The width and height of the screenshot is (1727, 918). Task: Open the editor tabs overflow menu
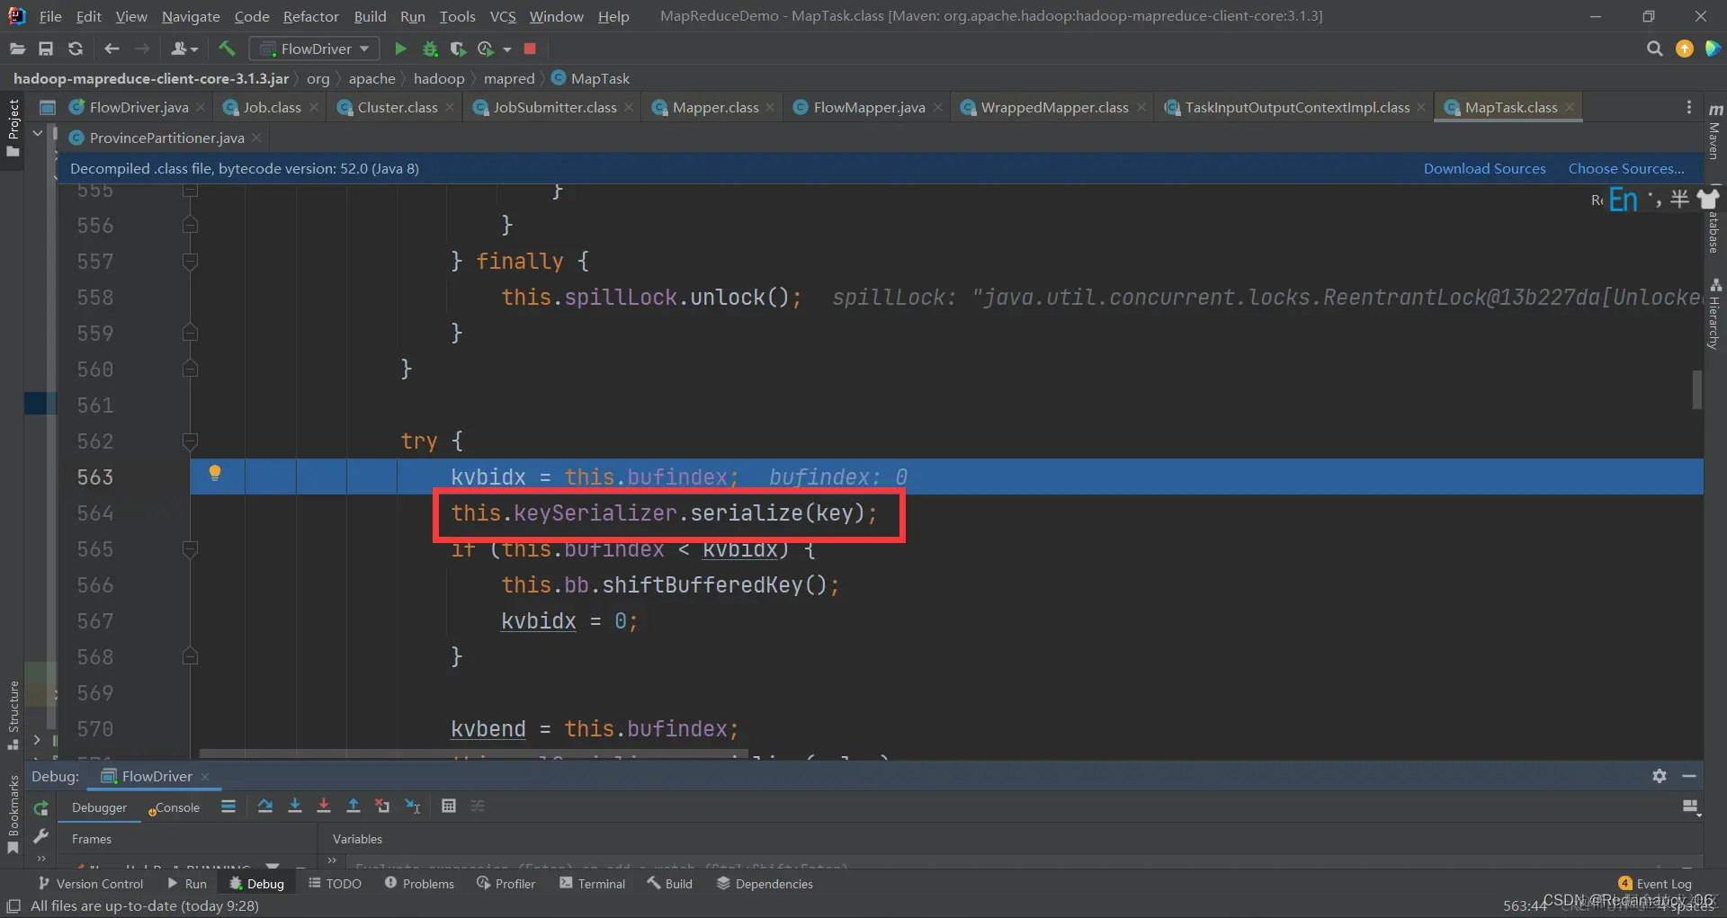[1688, 107]
